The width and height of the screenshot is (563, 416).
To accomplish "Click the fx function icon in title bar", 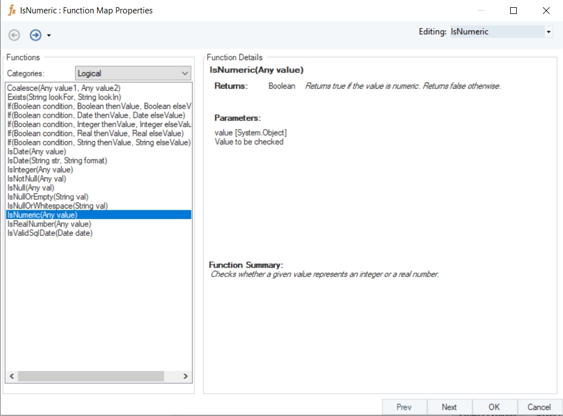I will pos(11,11).
